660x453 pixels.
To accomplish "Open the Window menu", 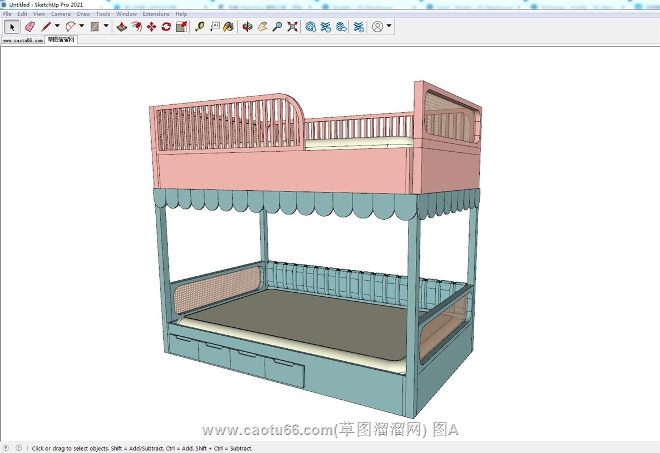I will click(126, 14).
